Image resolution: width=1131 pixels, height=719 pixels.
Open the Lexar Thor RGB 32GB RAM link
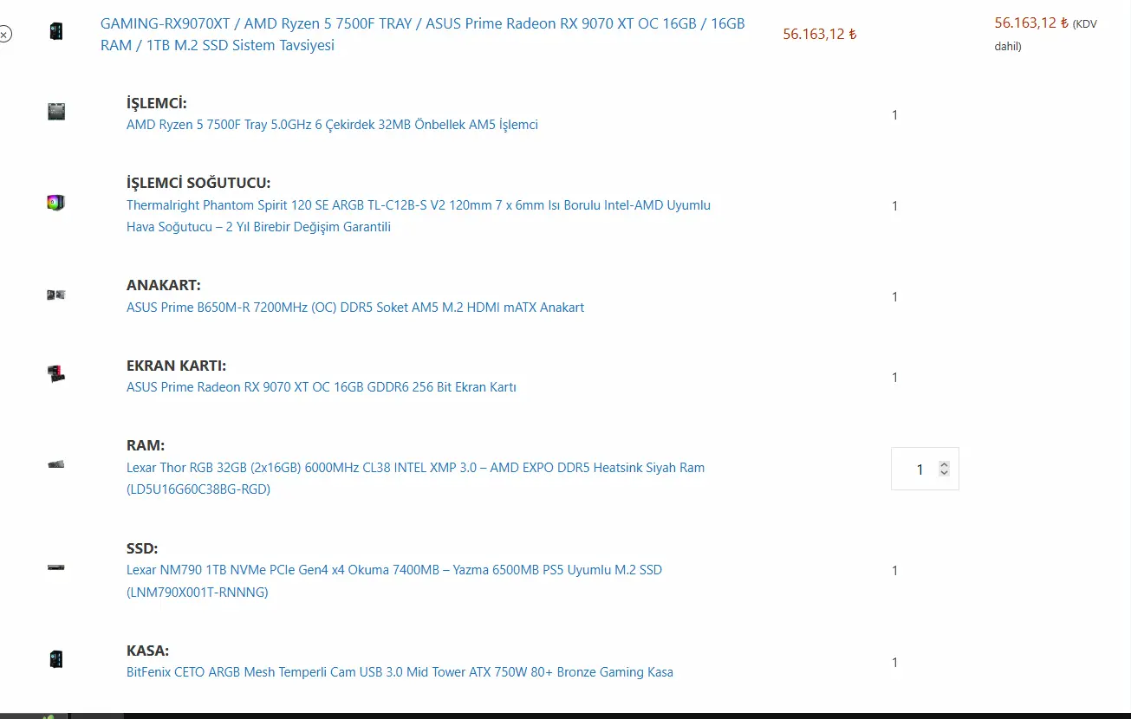coord(416,478)
